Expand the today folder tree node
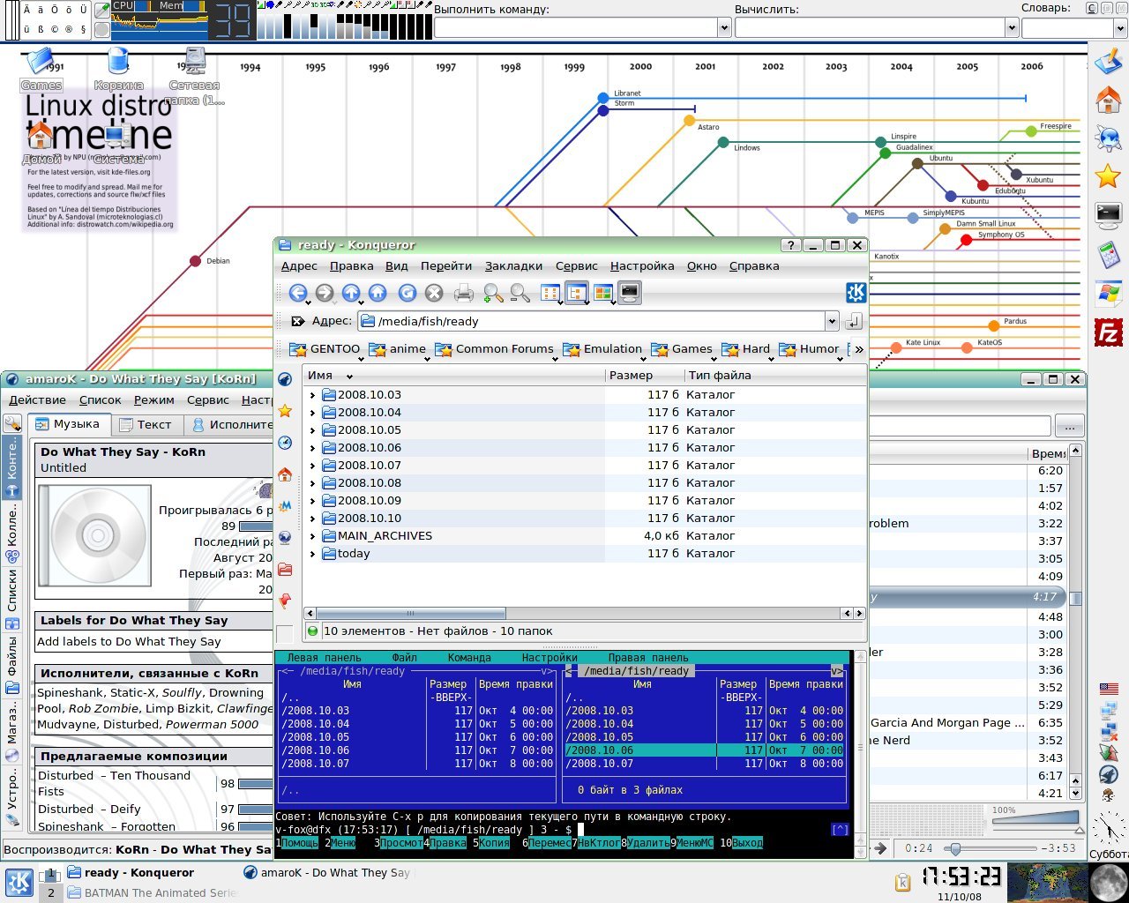Image resolution: width=1129 pixels, height=903 pixels. point(312,554)
